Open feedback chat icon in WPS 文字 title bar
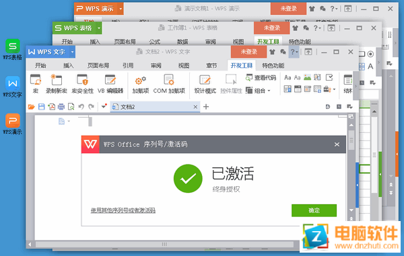 point(283,52)
